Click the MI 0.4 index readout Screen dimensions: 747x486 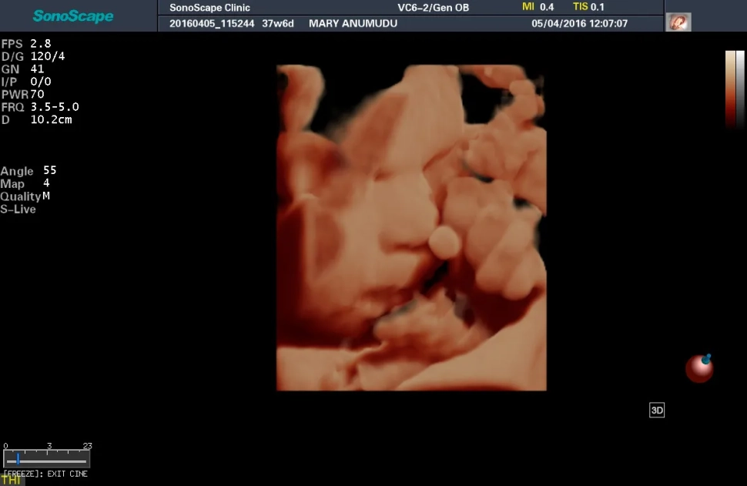pos(538,7)
